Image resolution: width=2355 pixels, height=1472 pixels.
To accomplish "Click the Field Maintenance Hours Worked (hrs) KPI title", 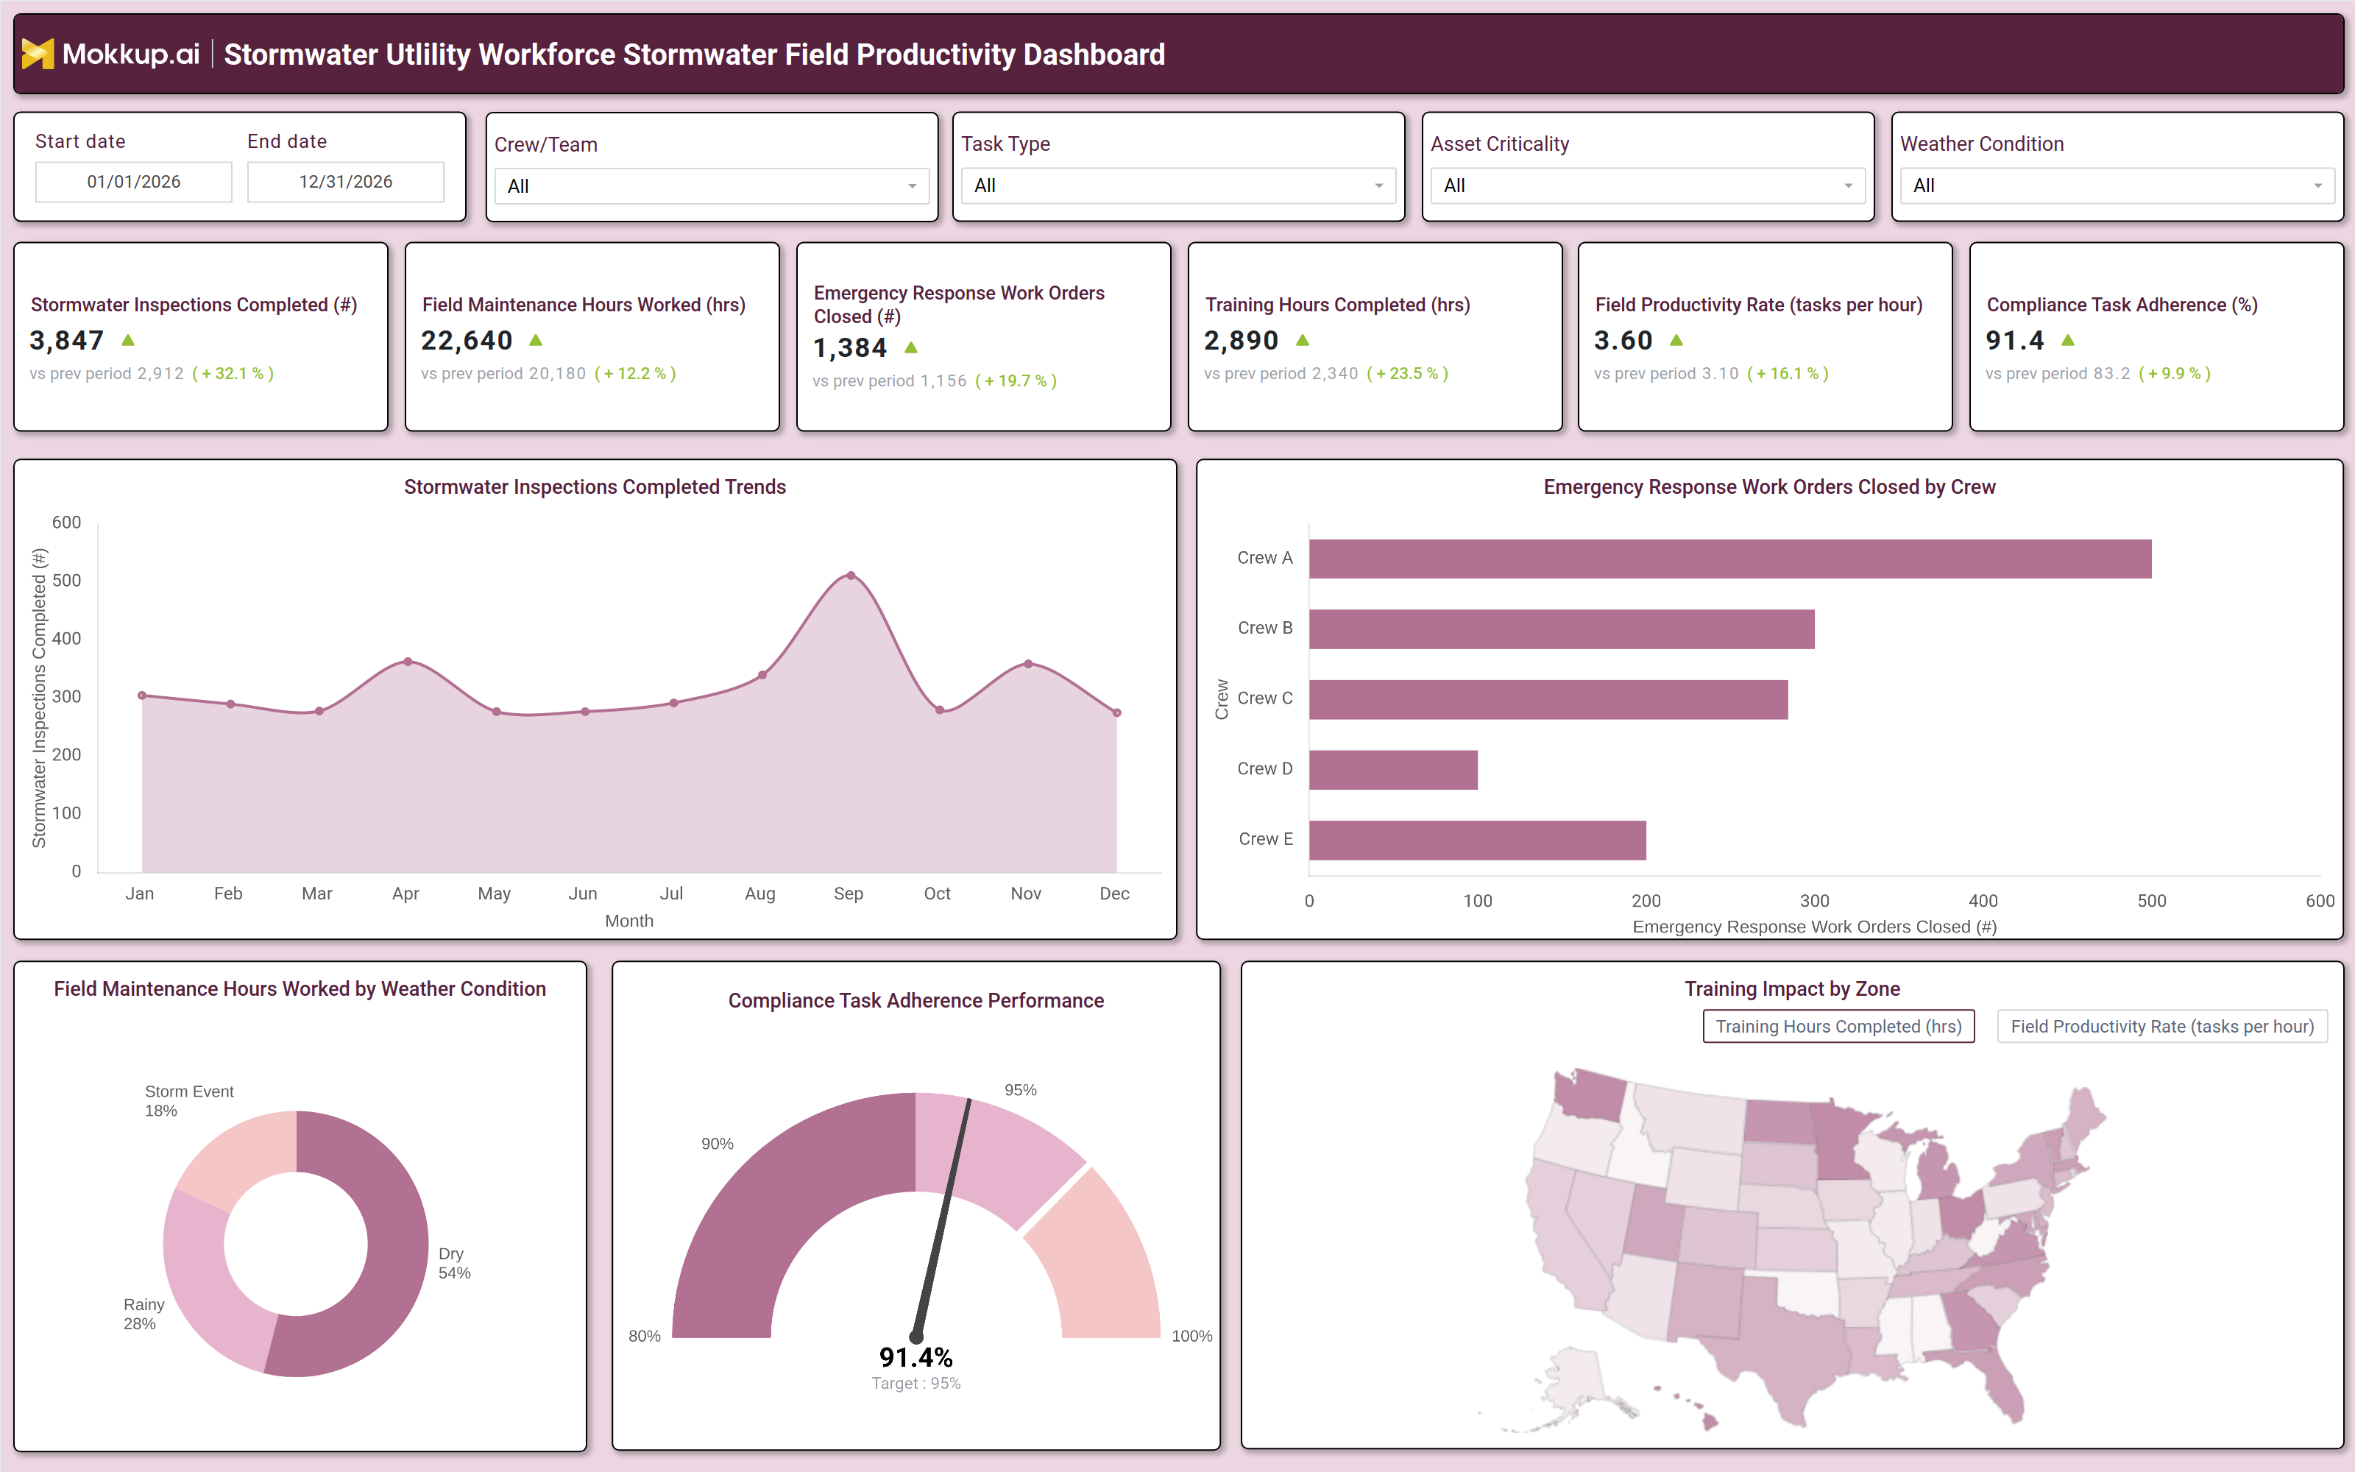I will coord(584,305).
